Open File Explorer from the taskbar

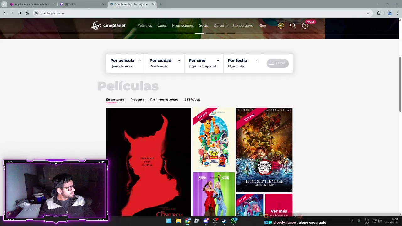click(178, 221)
